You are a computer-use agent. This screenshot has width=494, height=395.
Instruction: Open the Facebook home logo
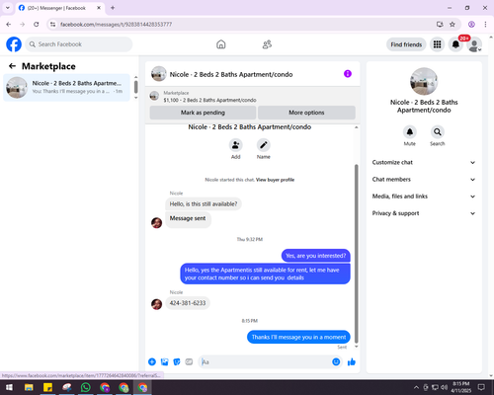(x=14, y=44)
